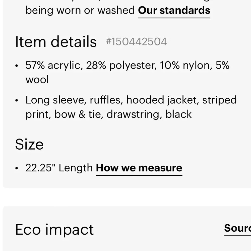This screenshot has width=251, height=251.
Task: Open the How we measure link
Action: tap(139, 168)
